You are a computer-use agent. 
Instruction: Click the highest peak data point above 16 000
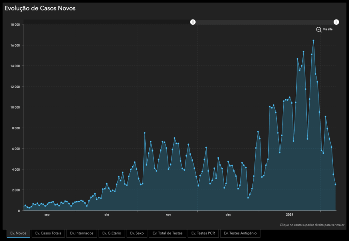point(313,41)
